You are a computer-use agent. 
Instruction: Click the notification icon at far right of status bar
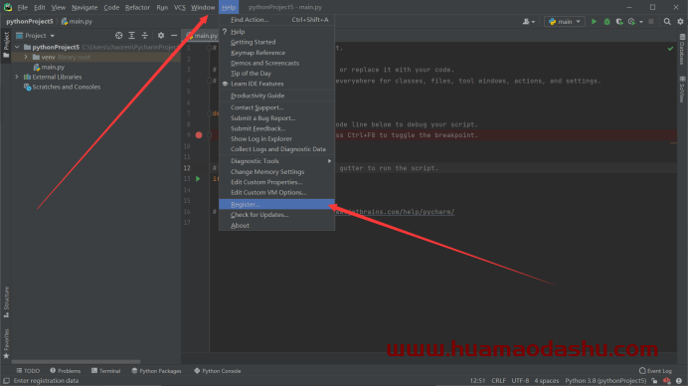point(679,381)
